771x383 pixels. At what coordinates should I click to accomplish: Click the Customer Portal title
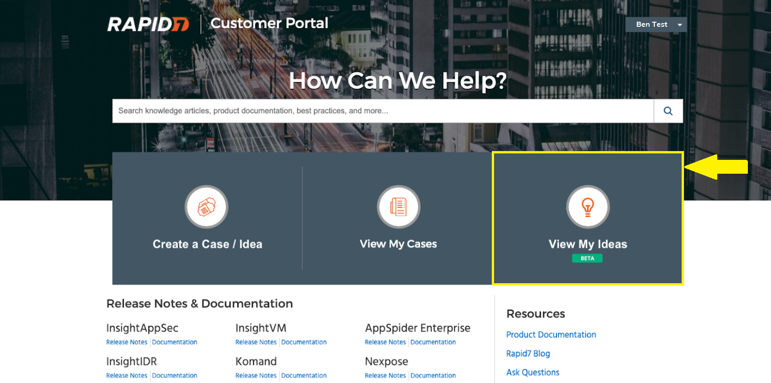pyautogui.click(x=269, y=23)
